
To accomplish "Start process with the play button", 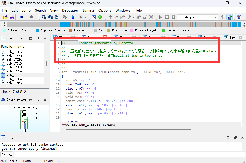I will click(x=161, y=17).
